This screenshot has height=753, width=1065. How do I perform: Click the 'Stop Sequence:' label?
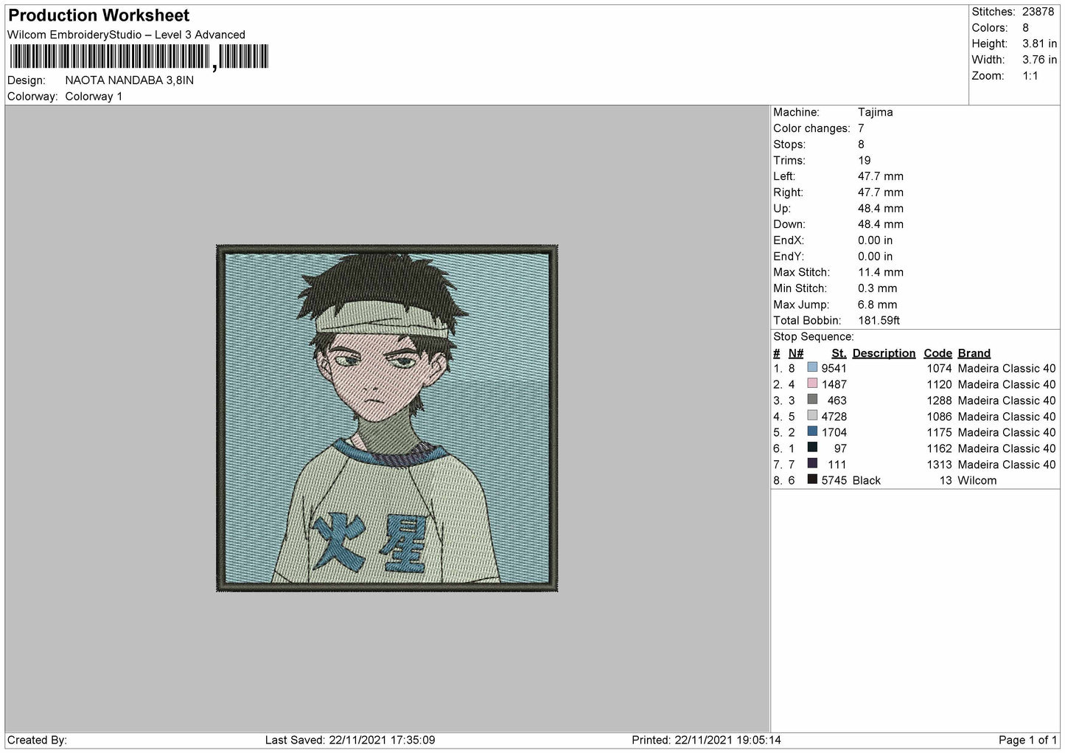coord(814,337)
